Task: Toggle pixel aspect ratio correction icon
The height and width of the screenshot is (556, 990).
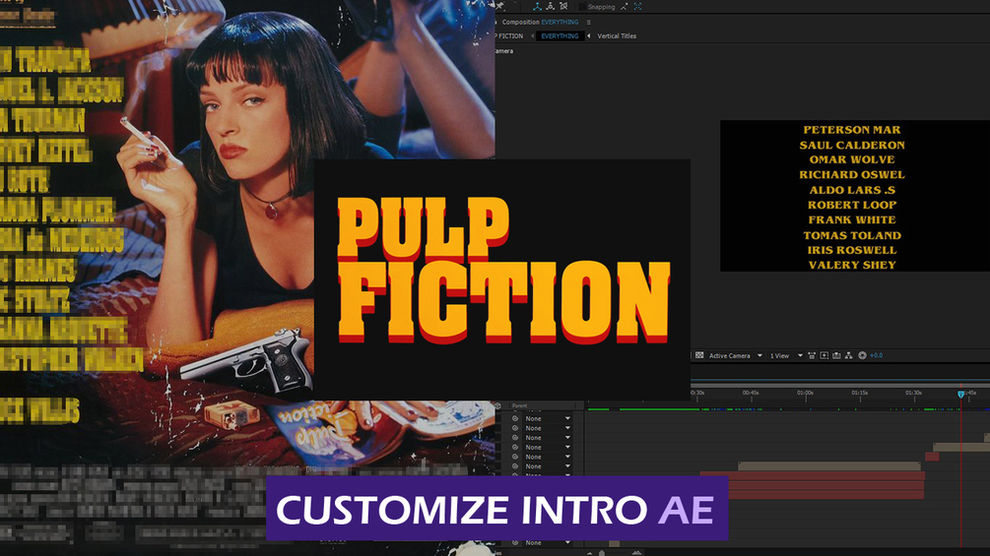Action: 812,355
